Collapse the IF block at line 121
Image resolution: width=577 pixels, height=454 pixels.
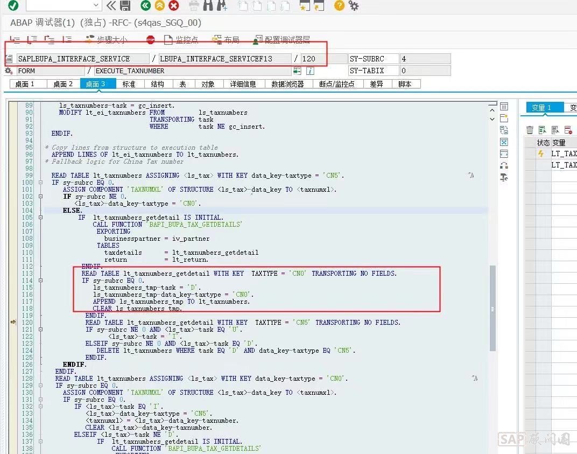[x=40, y=329]
